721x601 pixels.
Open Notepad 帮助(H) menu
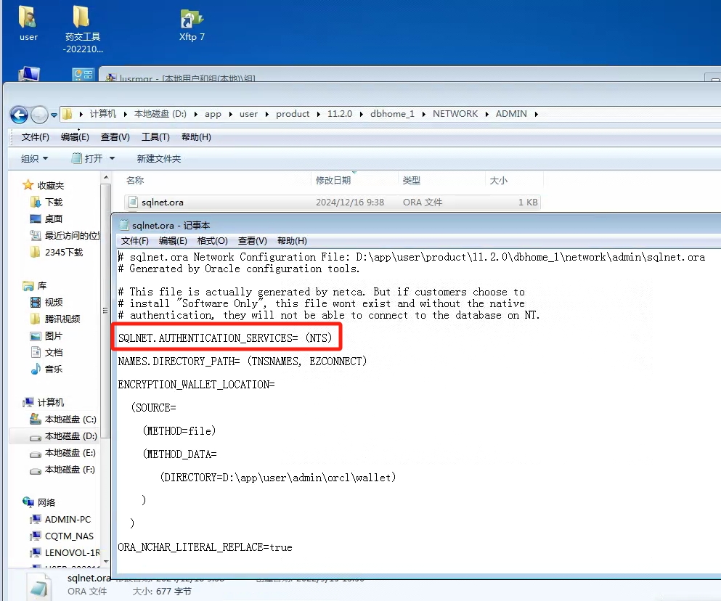(292, 241)
